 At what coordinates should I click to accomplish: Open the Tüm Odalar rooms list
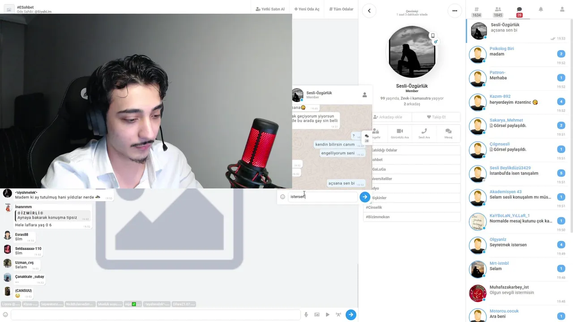pos(341,9)
